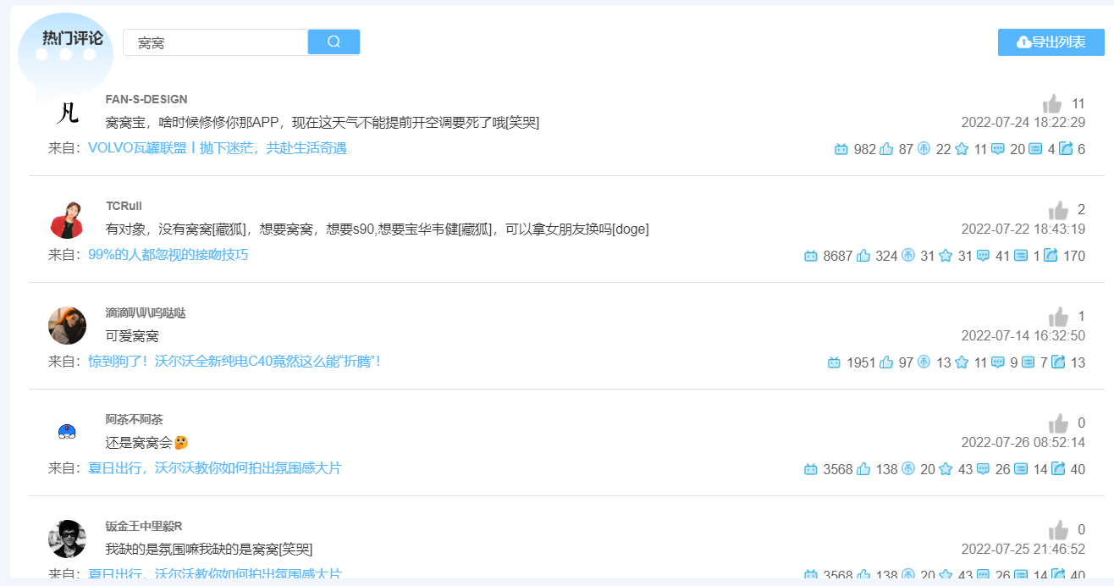Click the play-count TV icon beside 8687
Screen dimensions: 1114x586
pos(811,256)
